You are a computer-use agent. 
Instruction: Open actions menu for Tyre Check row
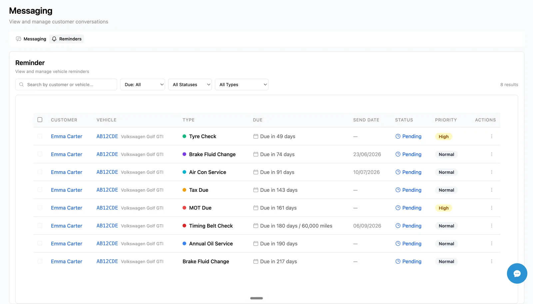pyautogui.click(x=491, y=136)
